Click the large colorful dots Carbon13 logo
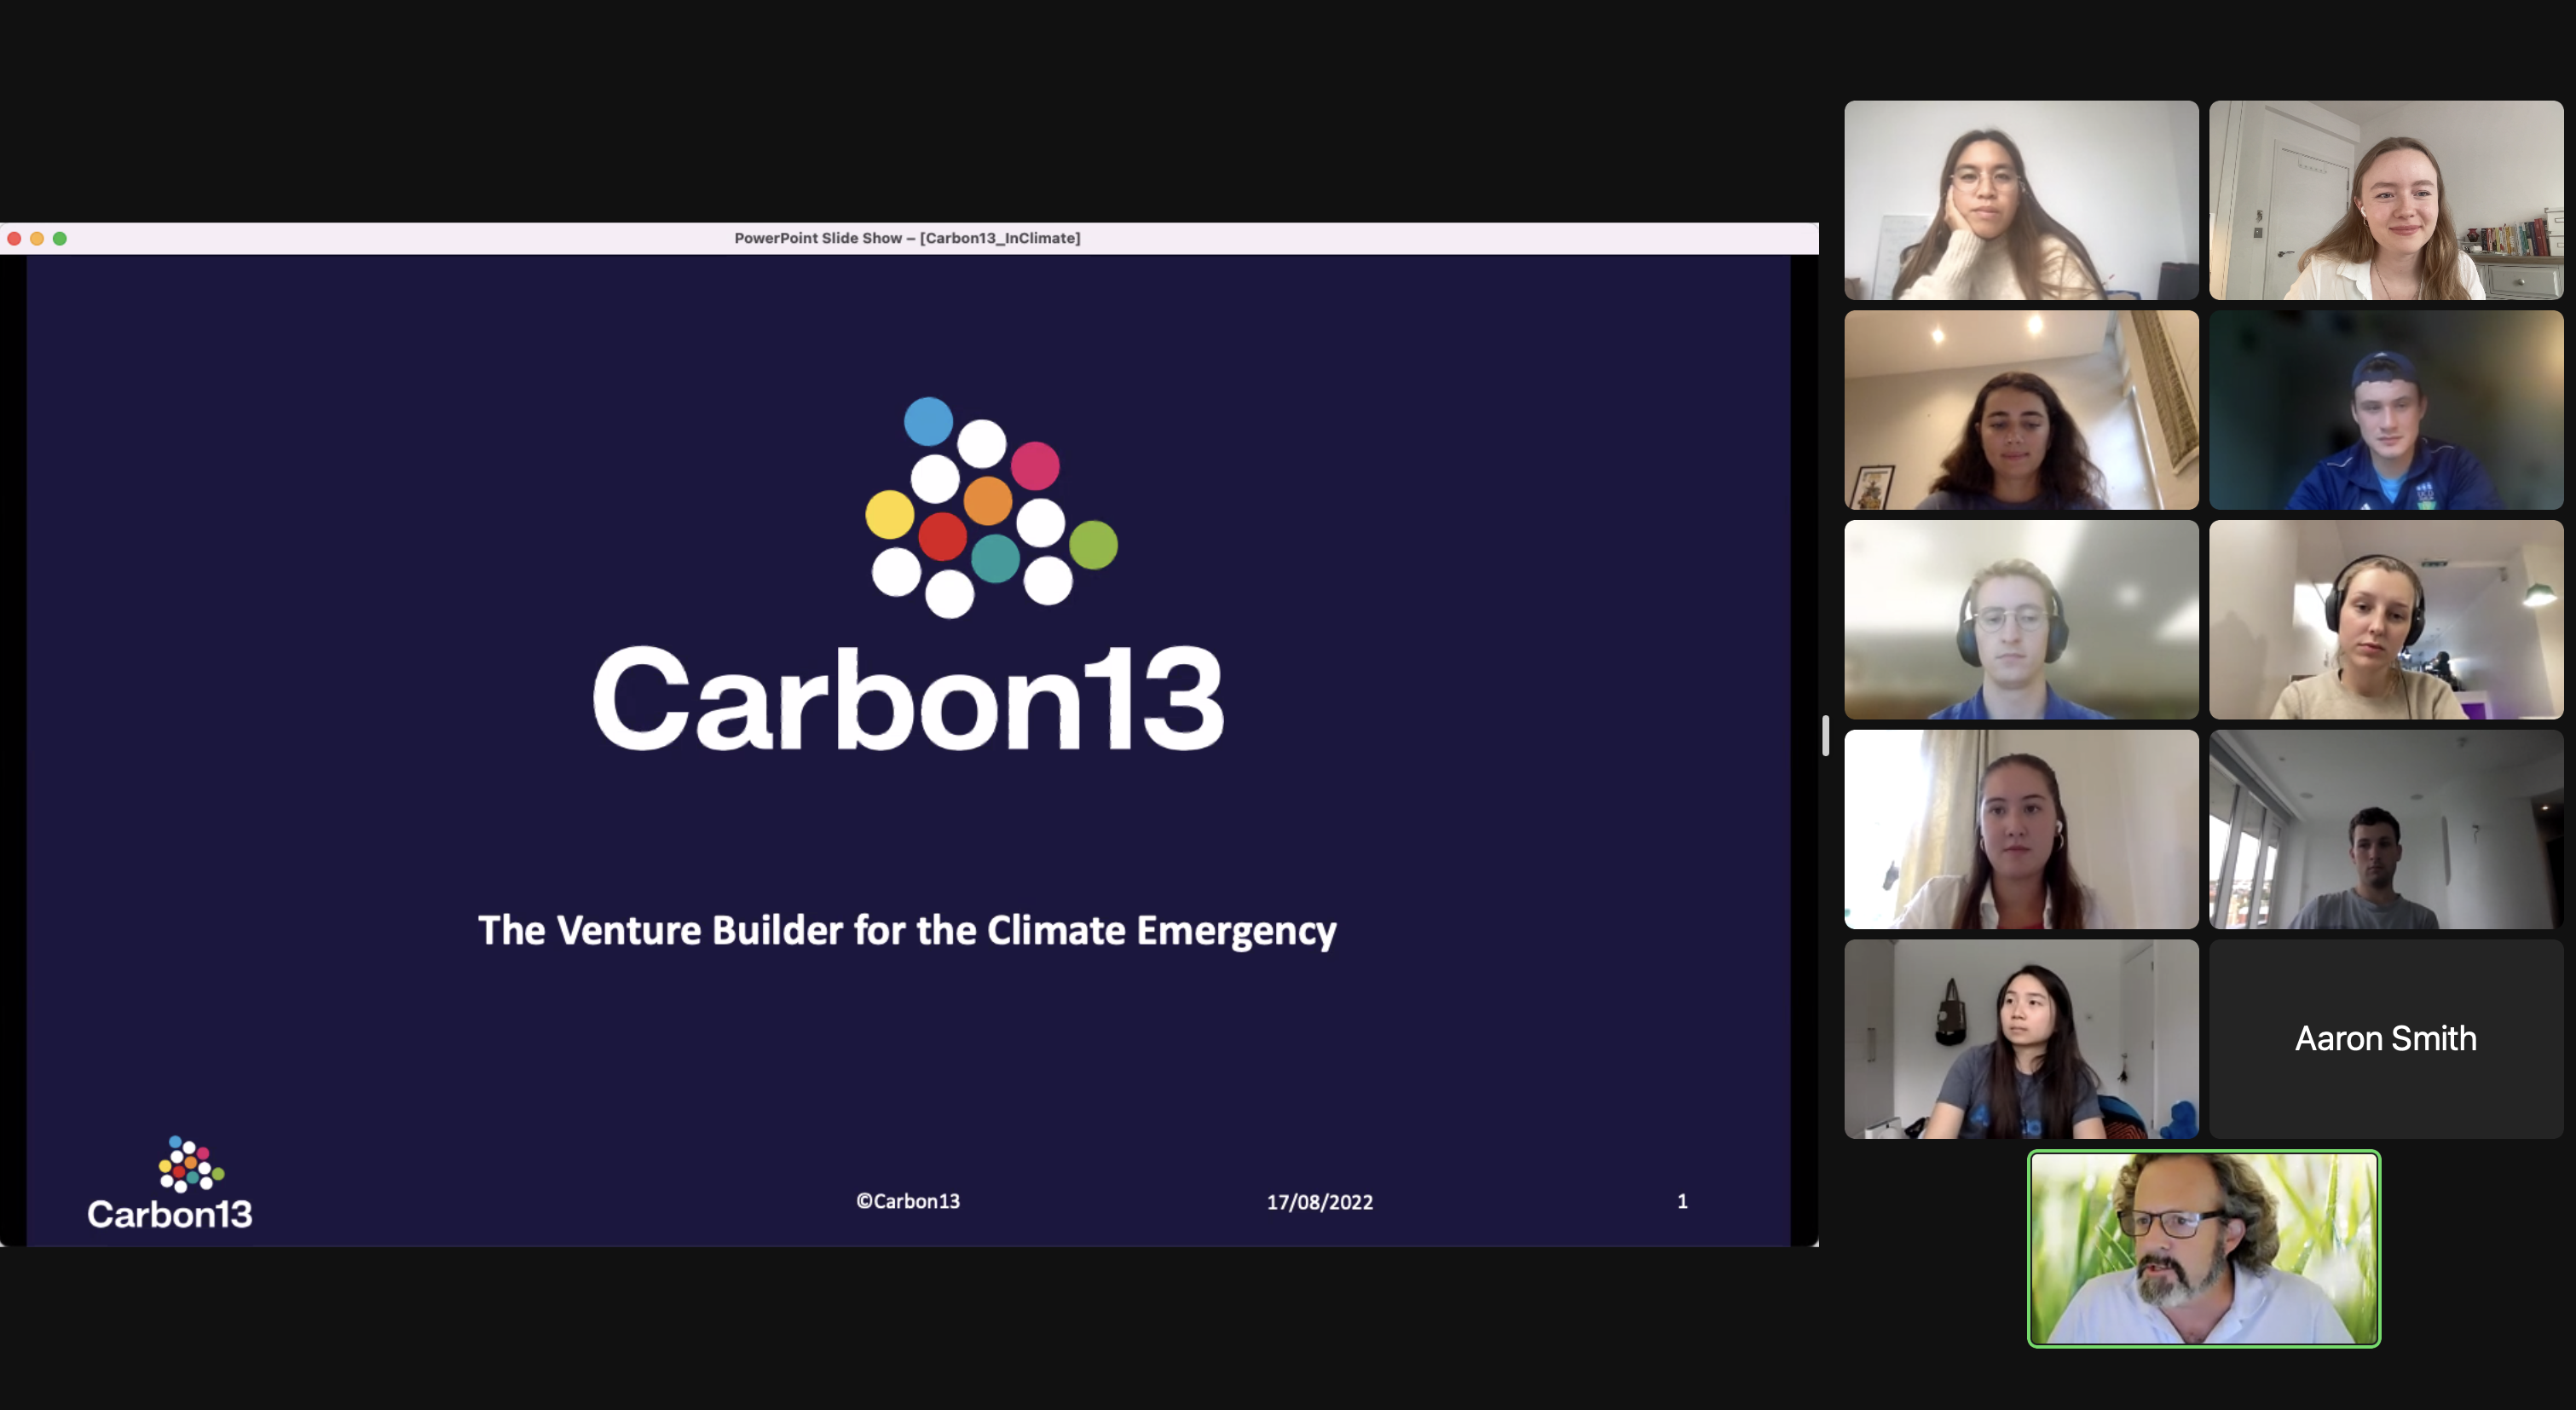 pyautogui.click(x=990, y=507)
